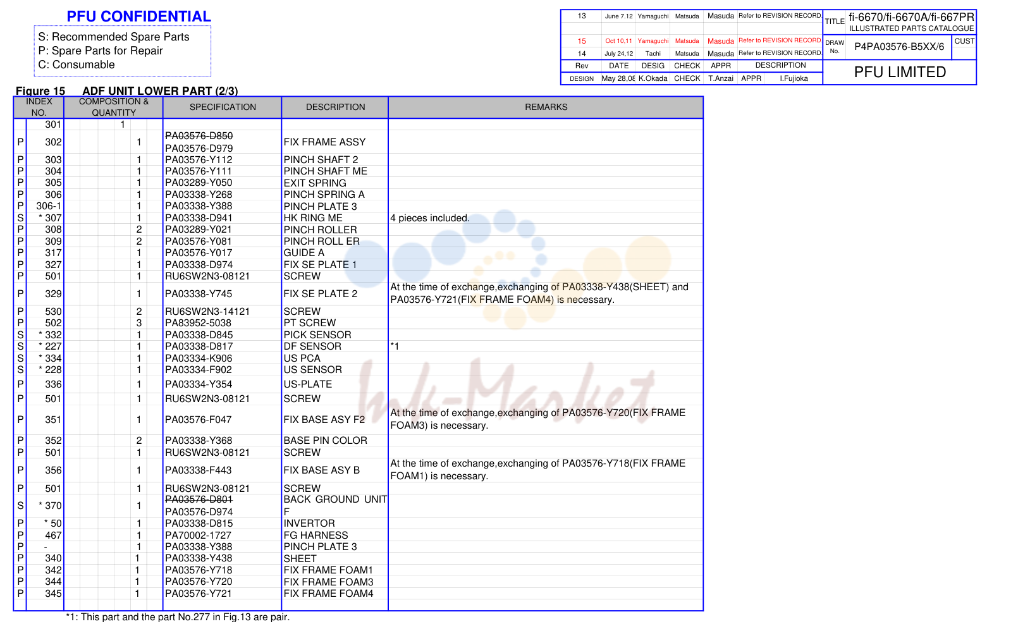Click the FIX FRAME FOAM4 description
The height and width of the screenshot is (631, 1018).
tap(328, 593)
